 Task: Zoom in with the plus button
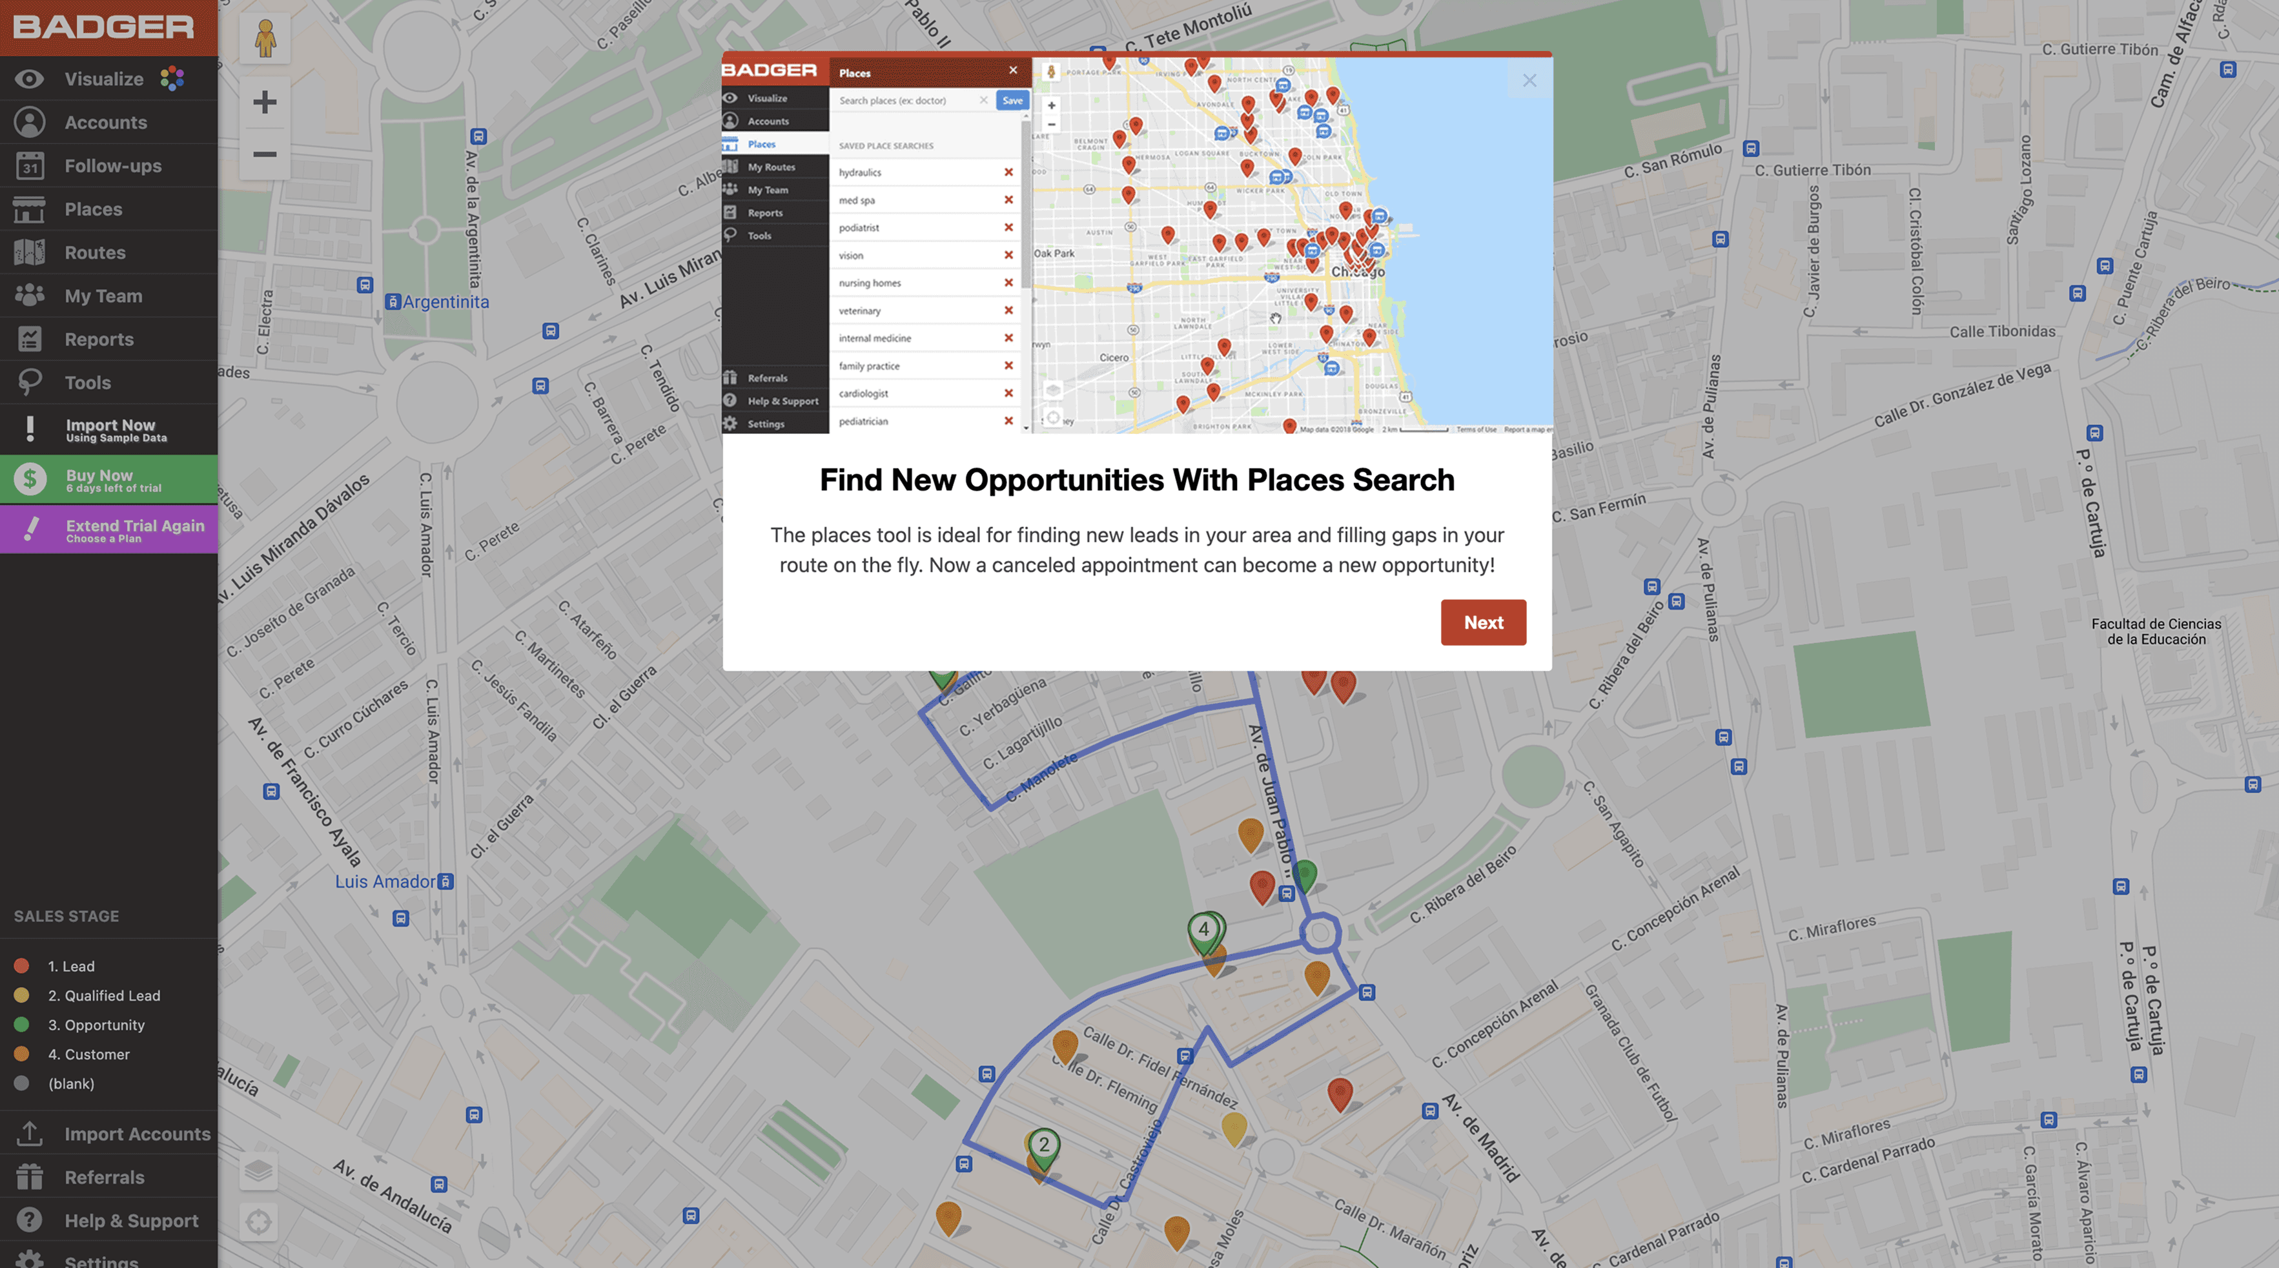[265, 102]
